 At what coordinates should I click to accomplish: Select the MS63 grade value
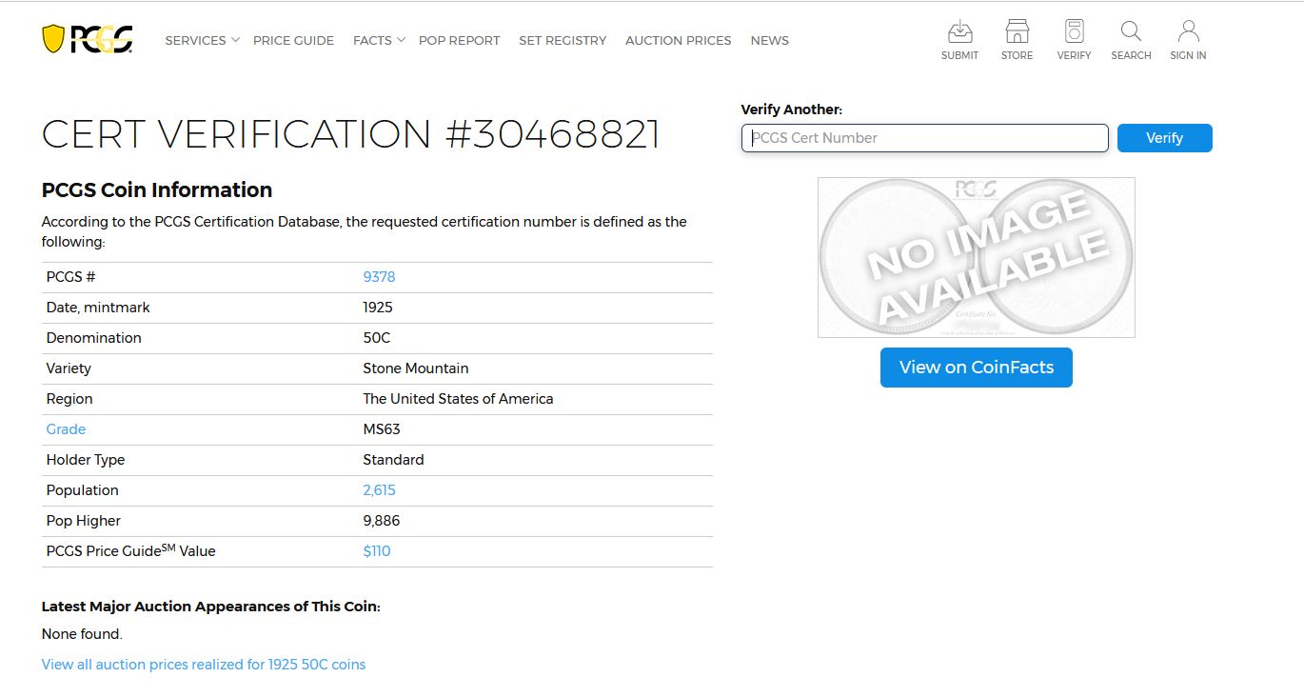click(x=382, y=429)
